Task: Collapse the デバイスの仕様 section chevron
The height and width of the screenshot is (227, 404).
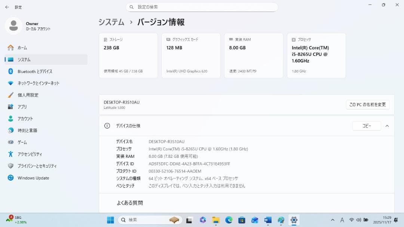Action: click(x=387, y=126)
